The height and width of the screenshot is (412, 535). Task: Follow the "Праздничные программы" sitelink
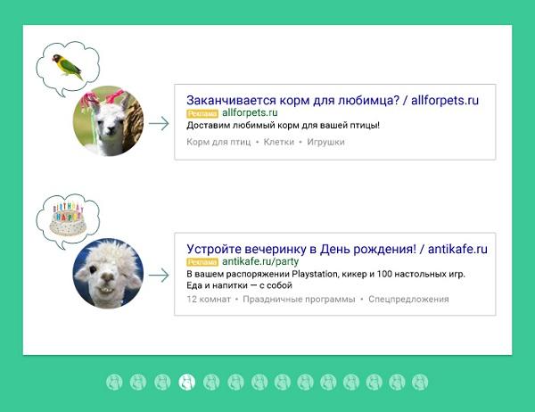click(x=299, y=300)
